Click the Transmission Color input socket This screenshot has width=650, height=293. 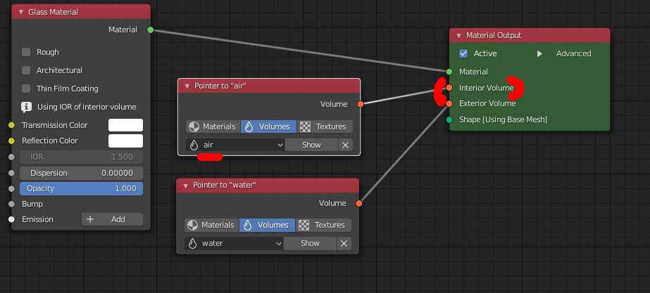11,125
